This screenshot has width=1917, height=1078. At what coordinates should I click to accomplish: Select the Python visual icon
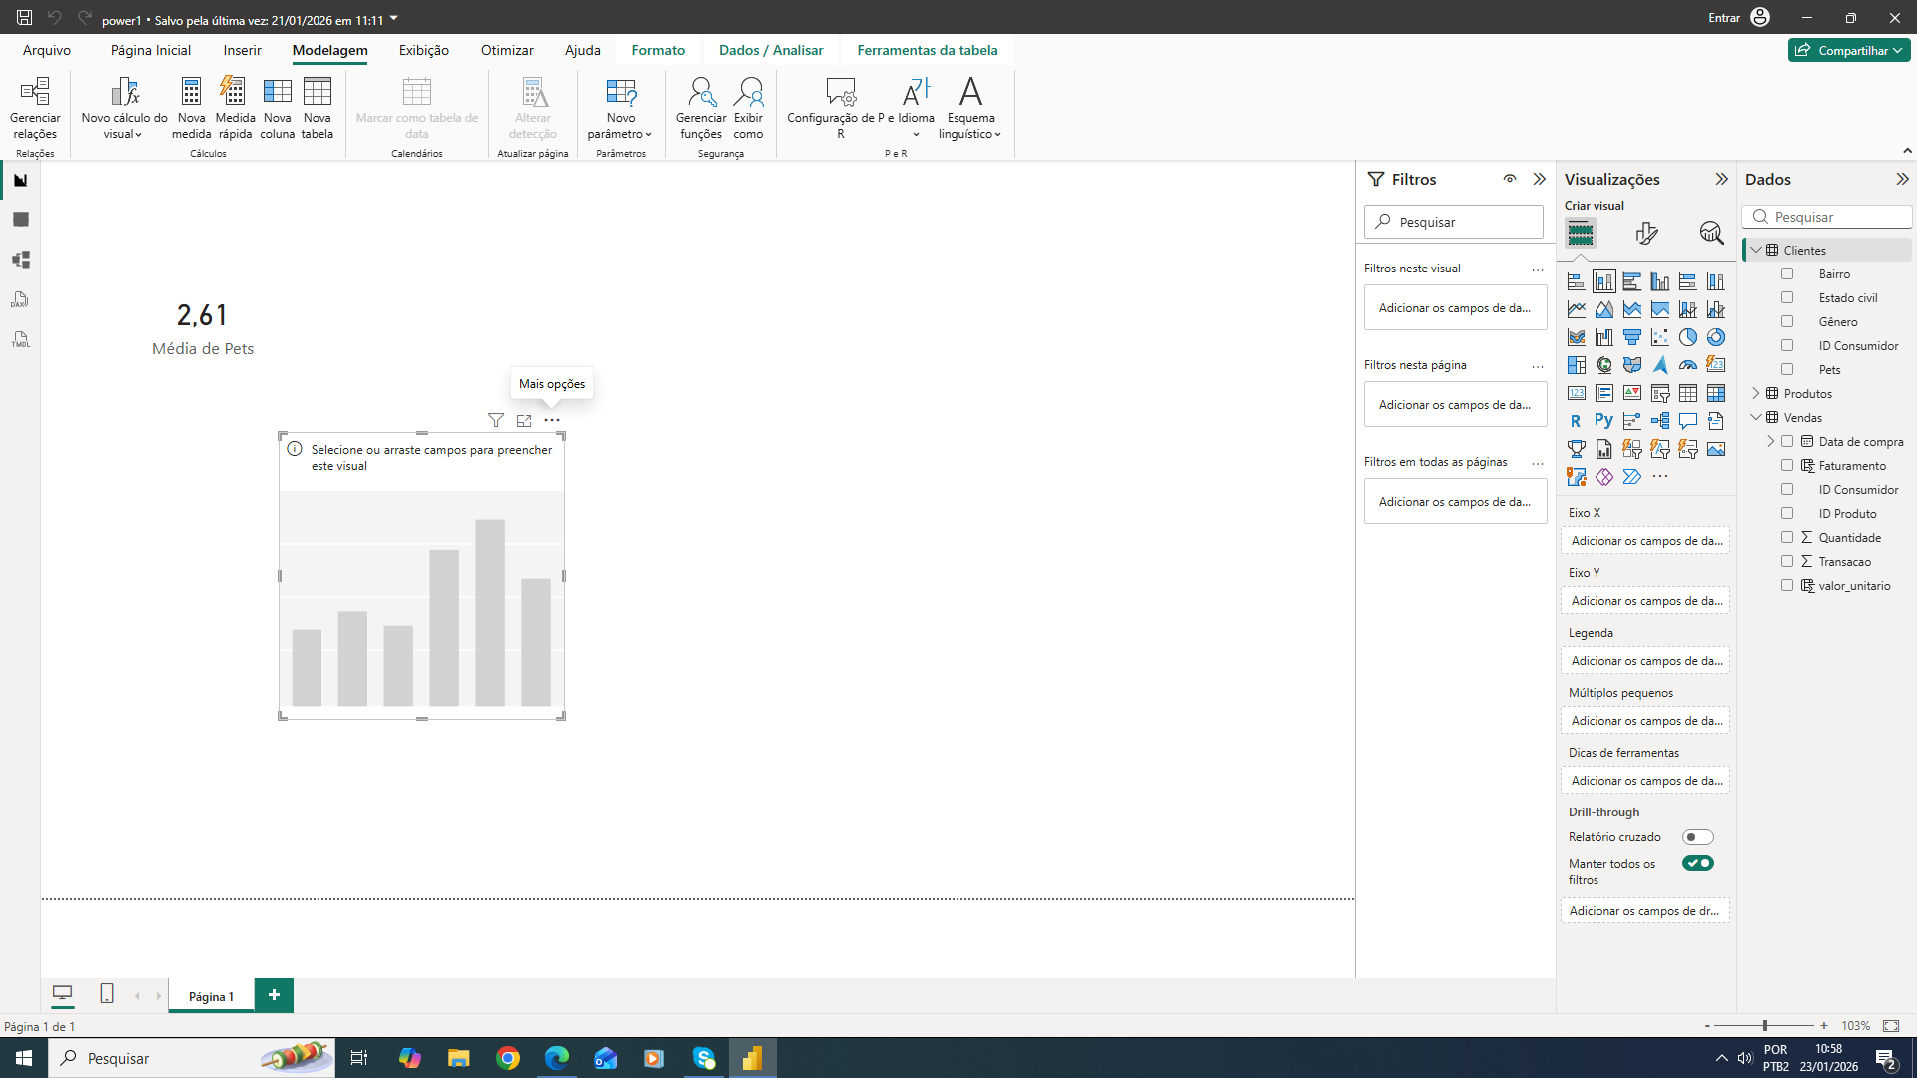1603,421
